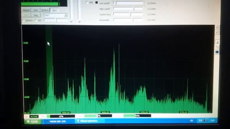Toggle the RIT checkbox
Screen dimensions: 230x129
point(36,20)
